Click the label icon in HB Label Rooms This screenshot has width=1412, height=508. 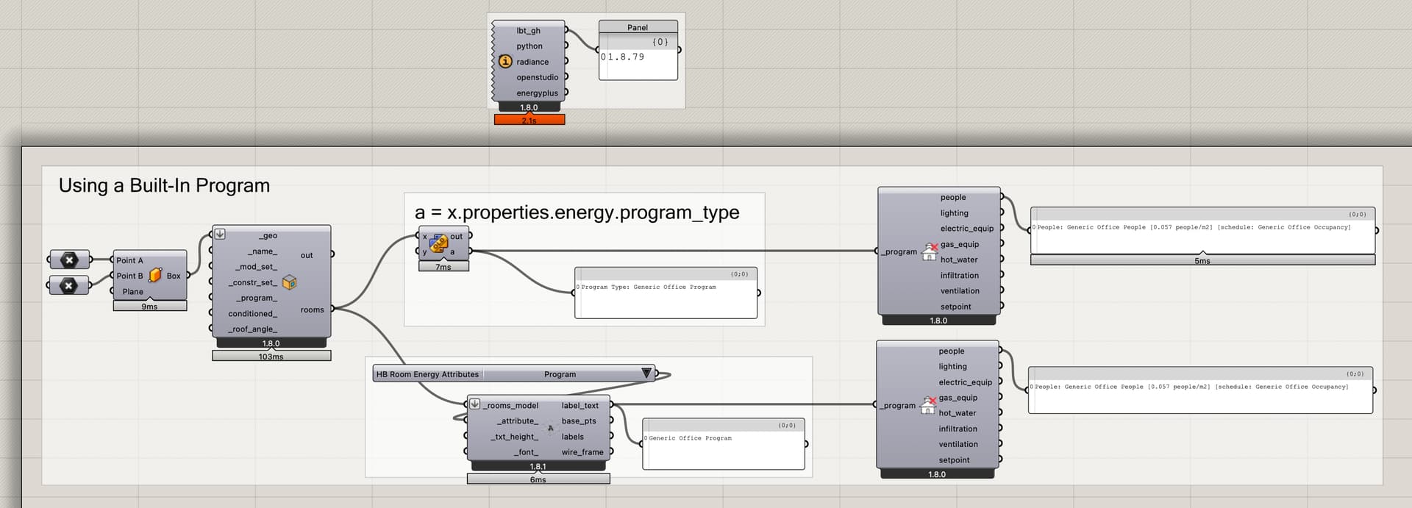tap(550, 428)
